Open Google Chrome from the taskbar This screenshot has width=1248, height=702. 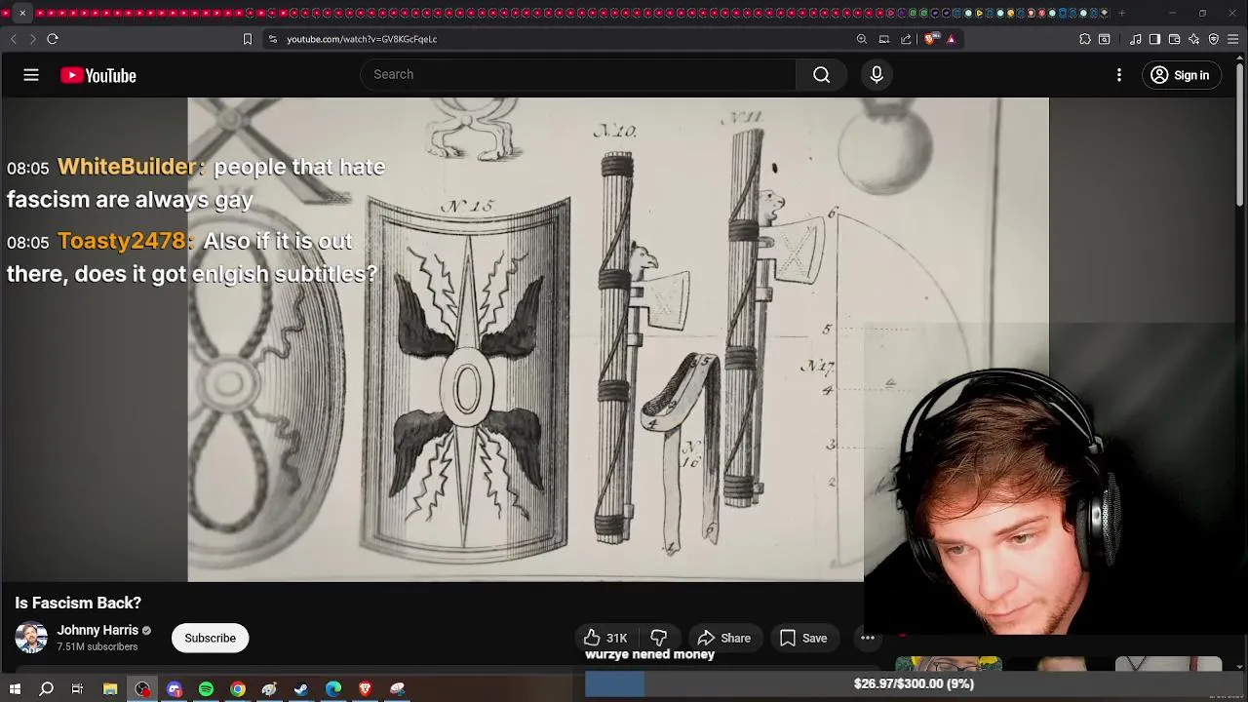click(x=238, y=689)
